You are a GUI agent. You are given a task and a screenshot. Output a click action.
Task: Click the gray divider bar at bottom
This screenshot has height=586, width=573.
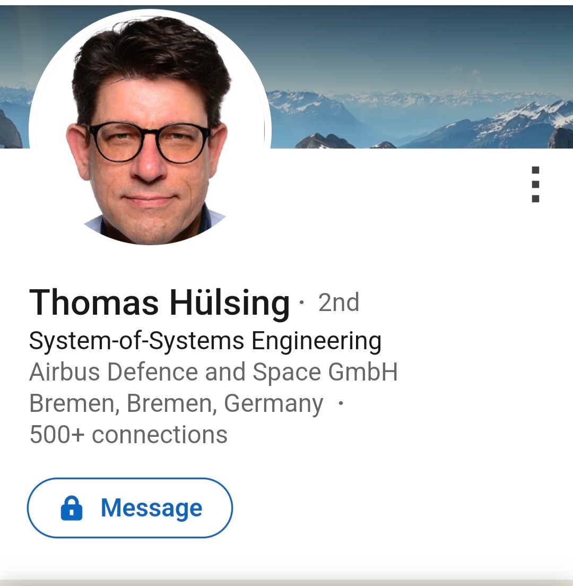286,583
